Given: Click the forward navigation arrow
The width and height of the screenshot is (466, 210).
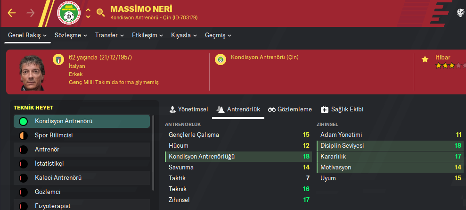Looking at the screenshot, I should (x=31, y=13).
